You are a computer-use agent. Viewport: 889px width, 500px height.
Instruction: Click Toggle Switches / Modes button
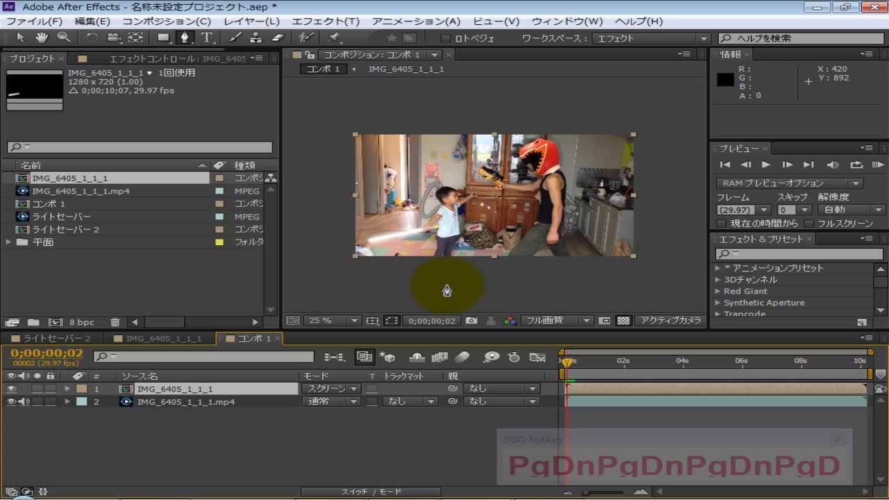point(371,492)
